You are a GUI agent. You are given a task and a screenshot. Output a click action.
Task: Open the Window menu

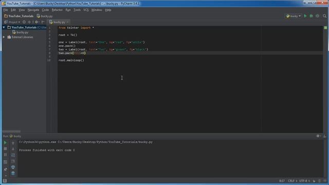coord(97,10)
